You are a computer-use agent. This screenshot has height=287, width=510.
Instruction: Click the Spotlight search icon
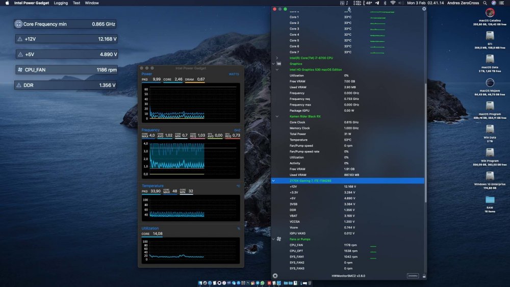coord(484,3)
